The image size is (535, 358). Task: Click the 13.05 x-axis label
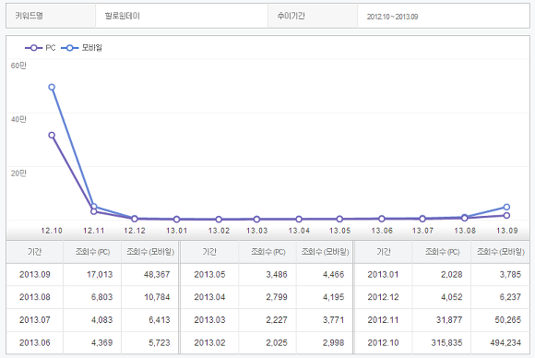pos(339,231)
